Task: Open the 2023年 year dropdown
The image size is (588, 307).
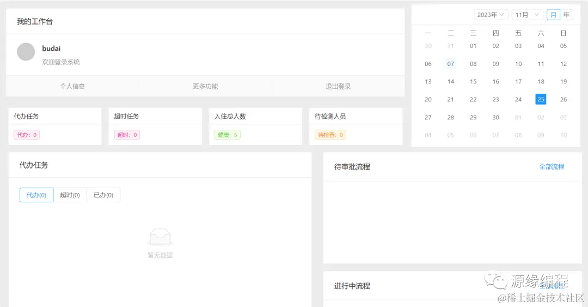Action: pyautogui.click(x=491, y=15)
